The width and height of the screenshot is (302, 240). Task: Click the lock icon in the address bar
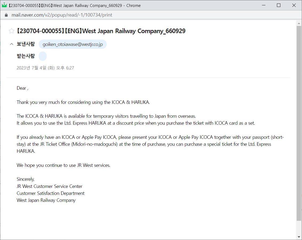tap(6, 15)
